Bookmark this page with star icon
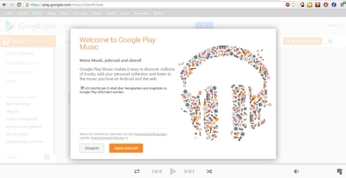The image size is (346, 178). pos(294,5)
